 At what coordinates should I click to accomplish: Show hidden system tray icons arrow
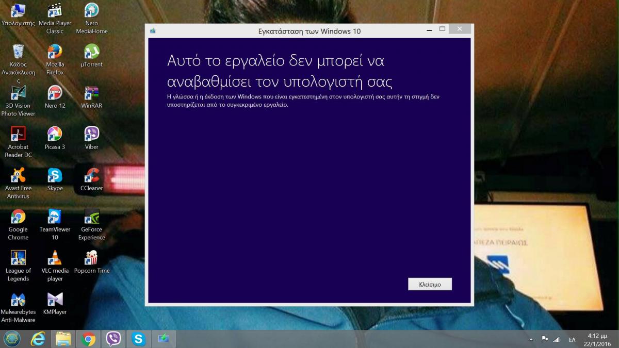pos(531,340)
